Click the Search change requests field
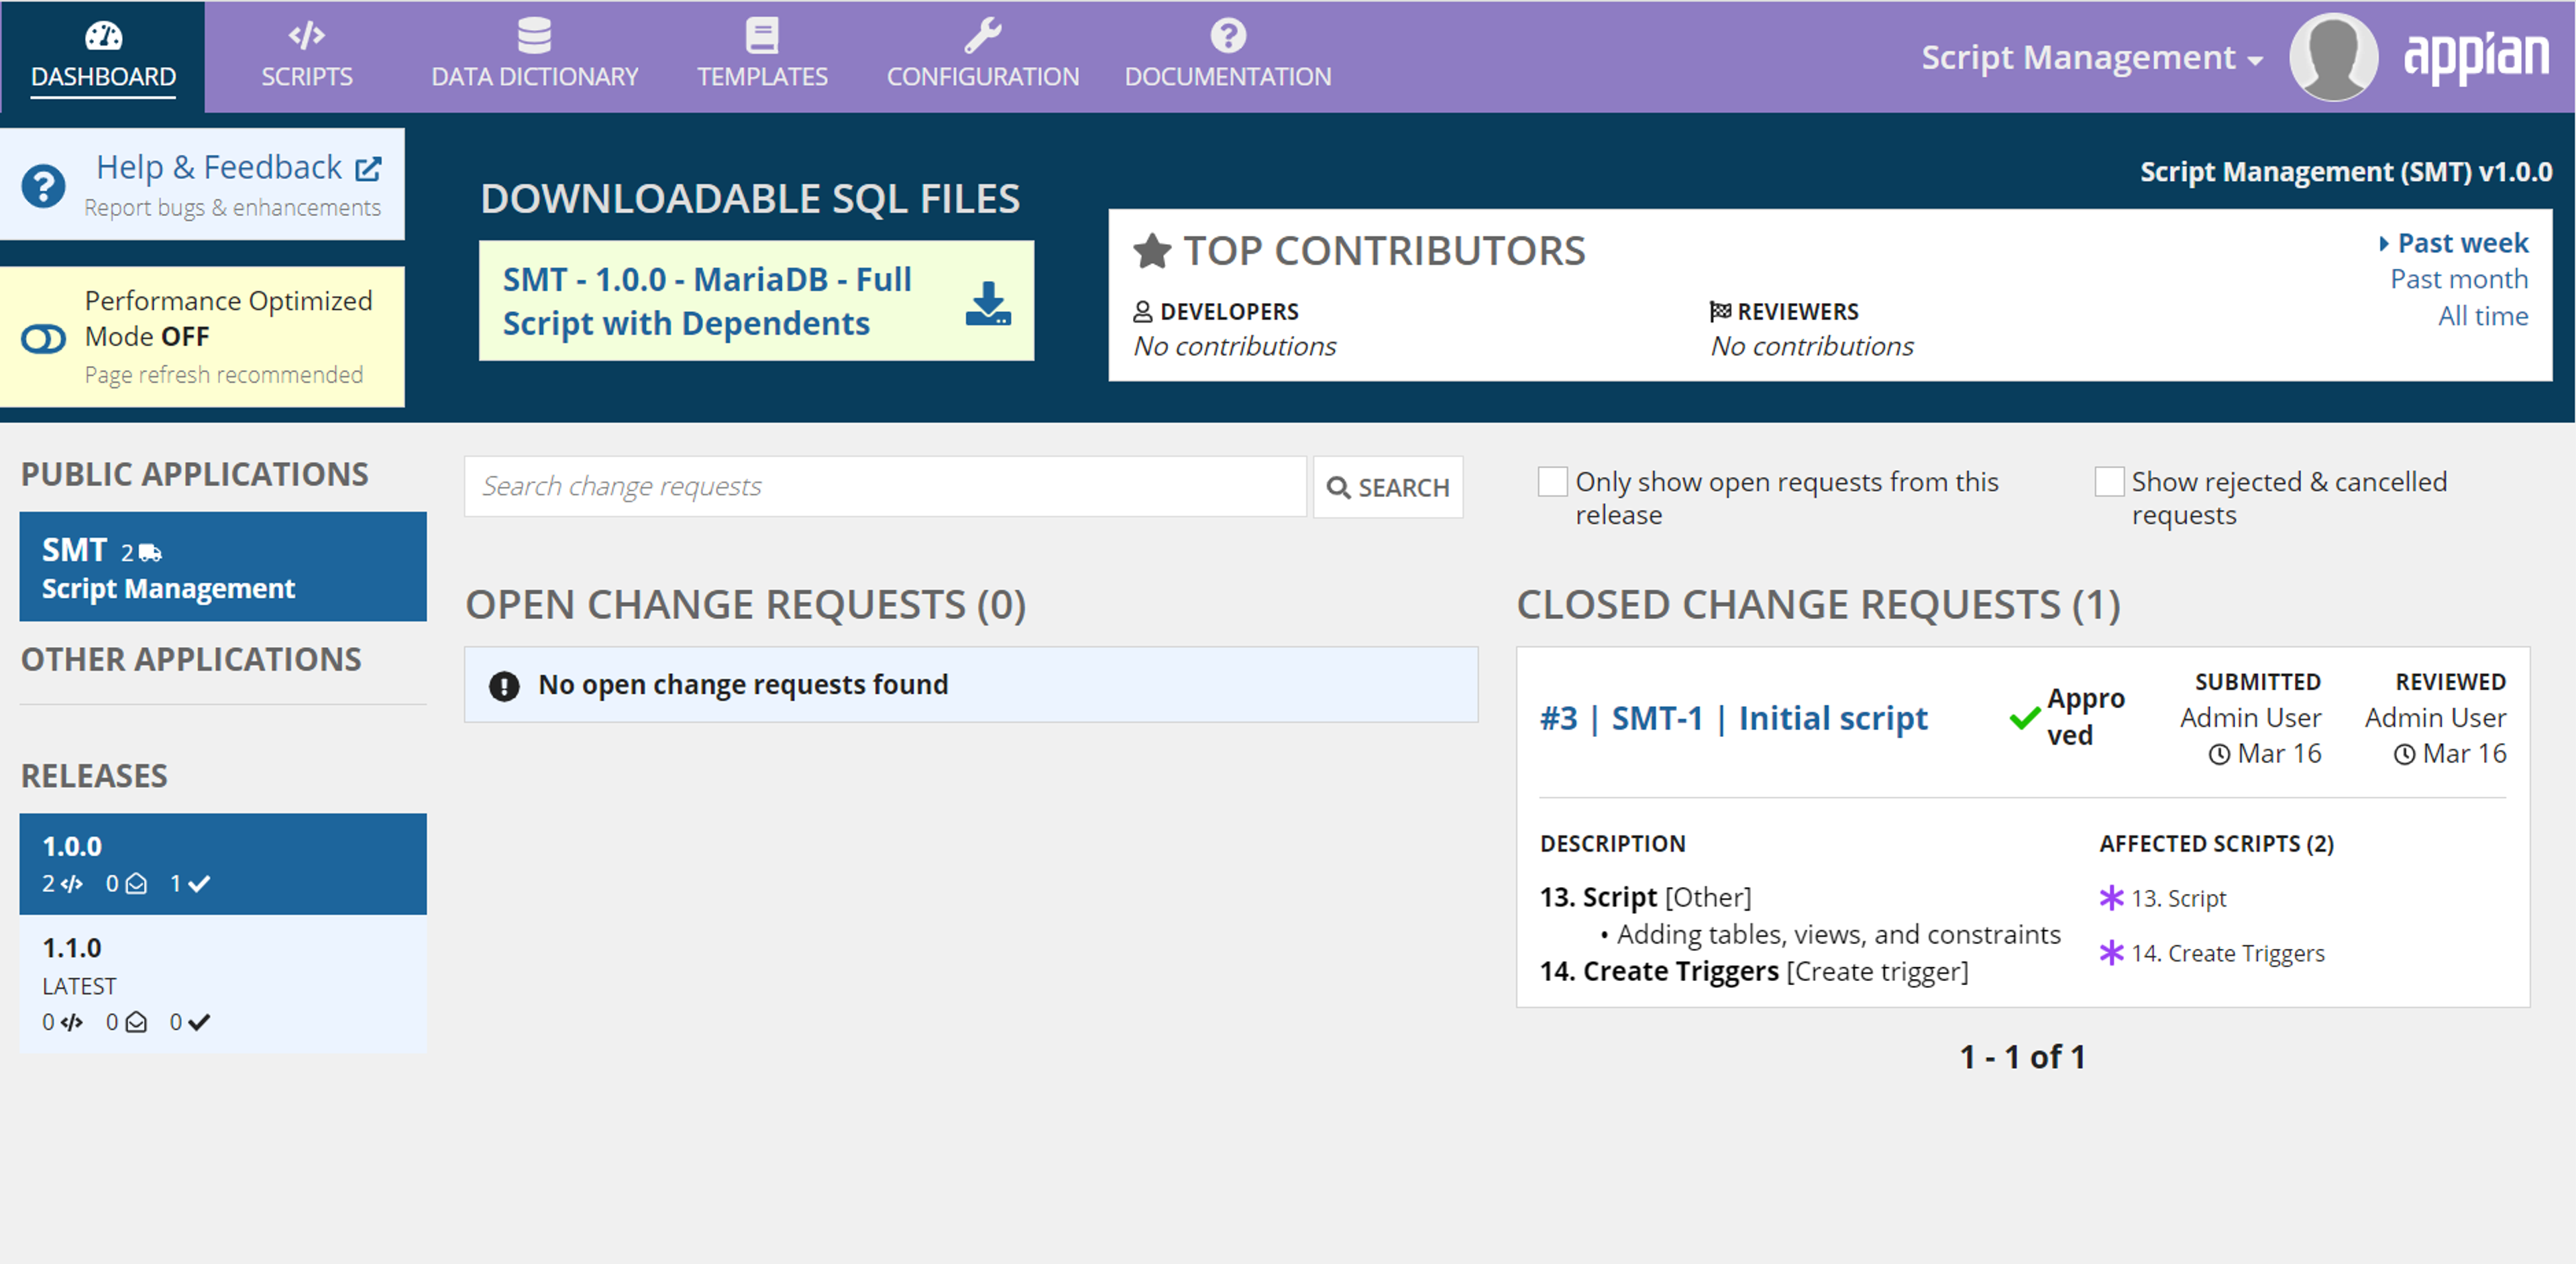The height and width of the screenshot is (1264, 2576). click(885, 487)
